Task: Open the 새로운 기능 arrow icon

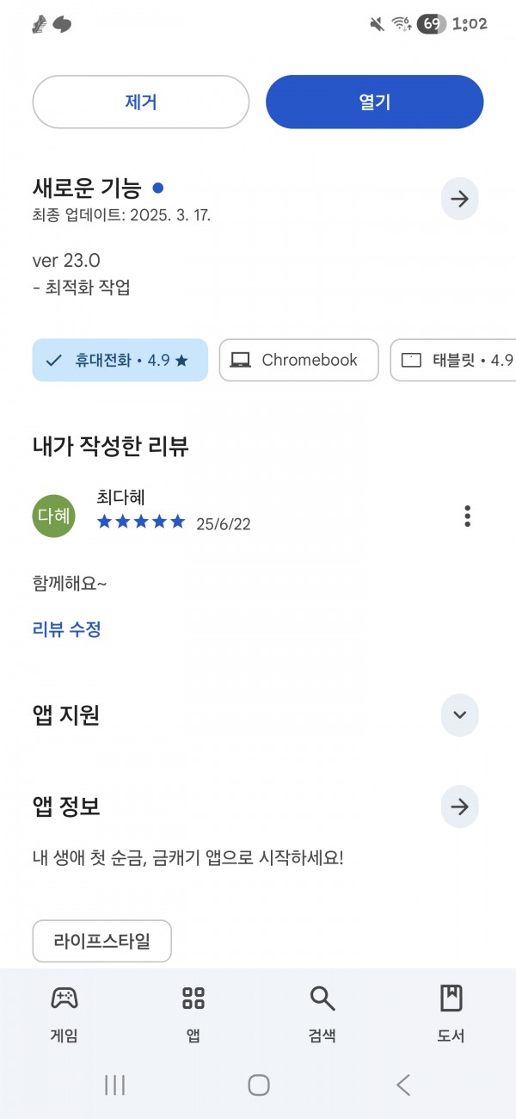Action: [459, 199]
